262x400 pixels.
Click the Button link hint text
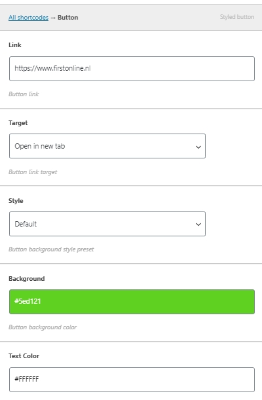coord(24,94)
